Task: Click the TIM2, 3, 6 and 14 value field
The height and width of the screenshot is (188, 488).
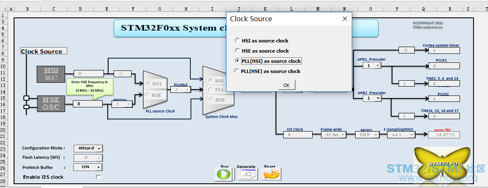Action: click(x=444, y=84)
